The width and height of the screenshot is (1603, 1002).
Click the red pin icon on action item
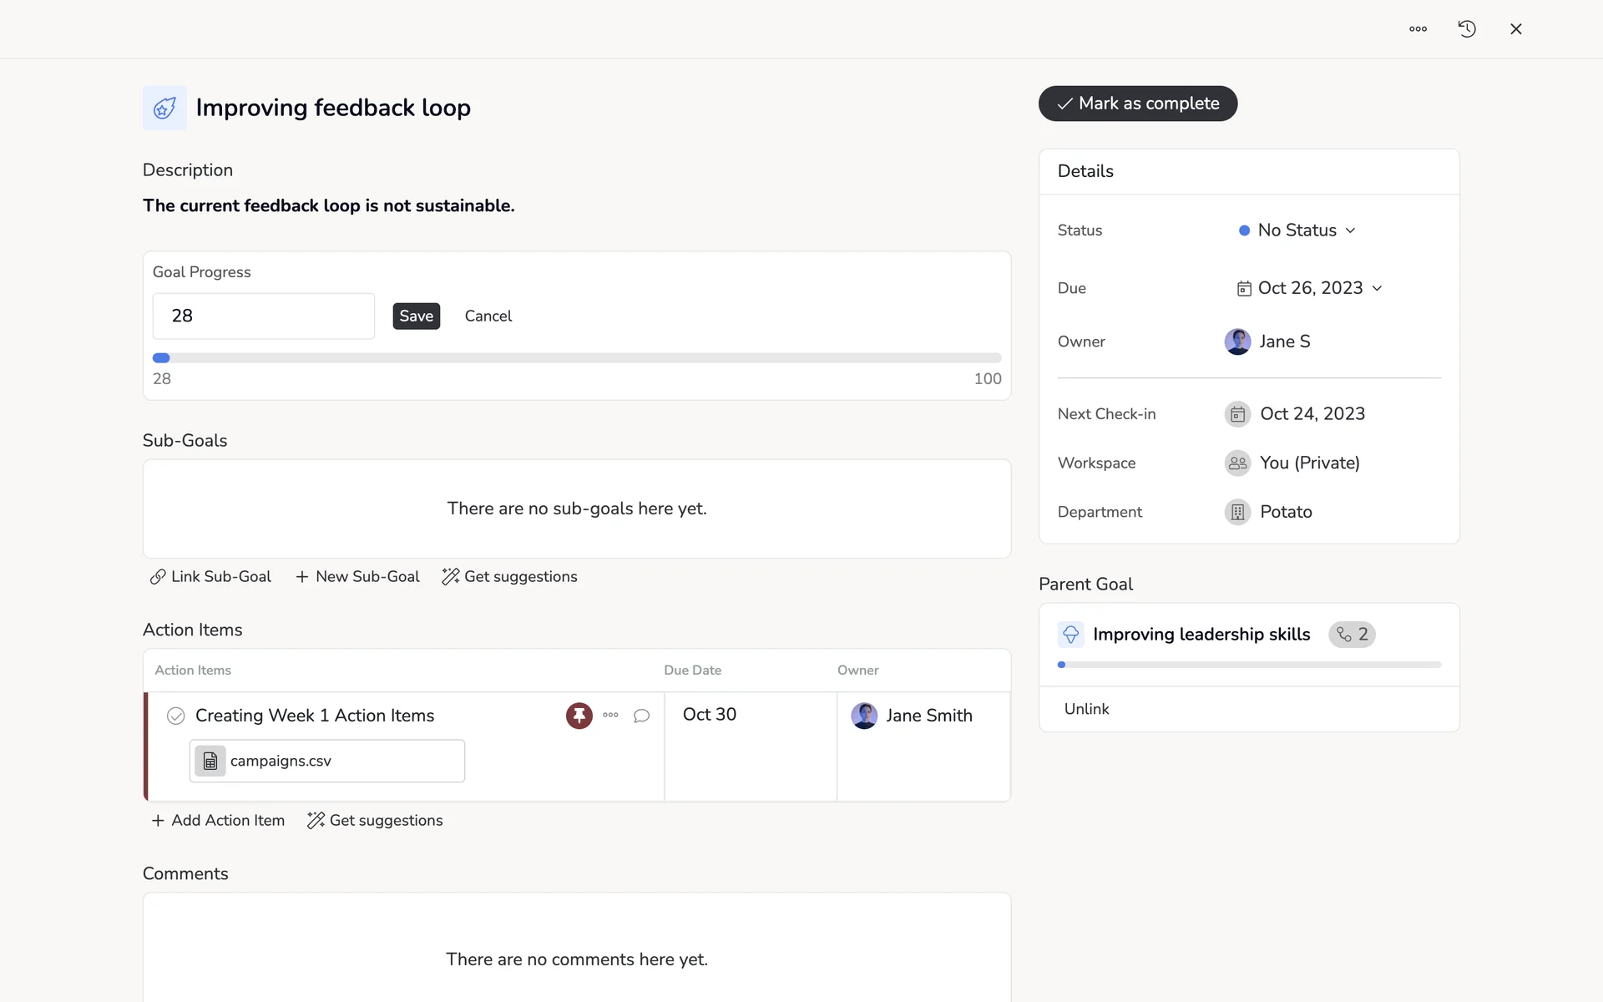coord(579,716)
